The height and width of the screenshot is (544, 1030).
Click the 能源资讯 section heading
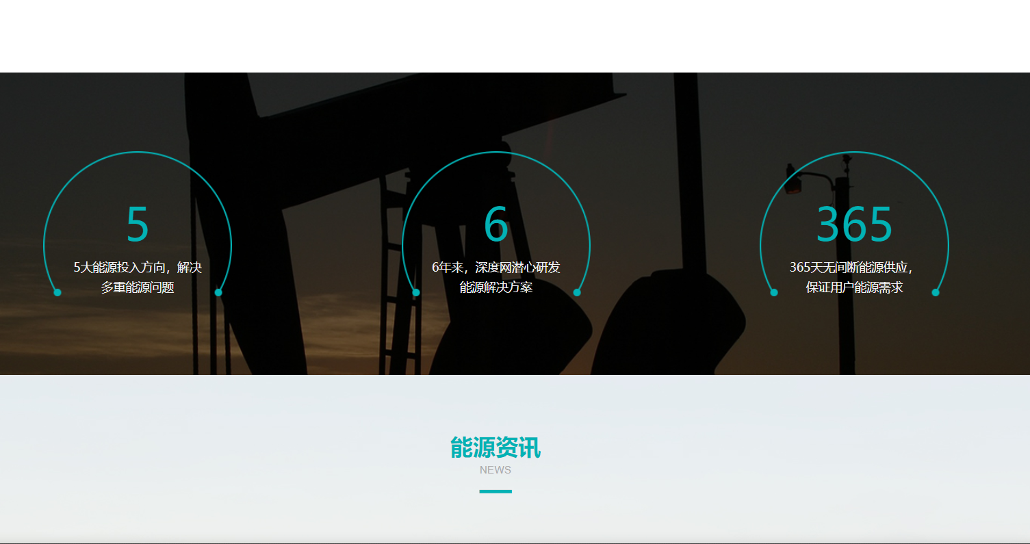495,448
